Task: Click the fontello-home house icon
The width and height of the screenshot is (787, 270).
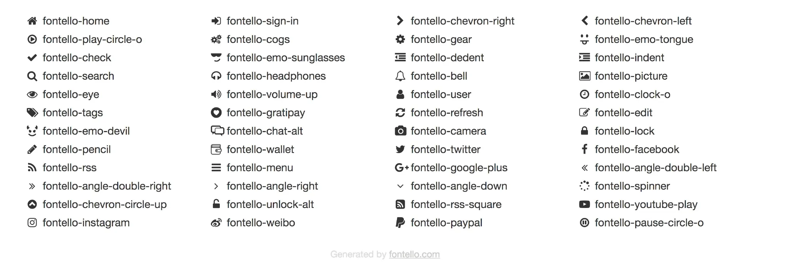Action: pyautogui.click(x=32, y=21)
